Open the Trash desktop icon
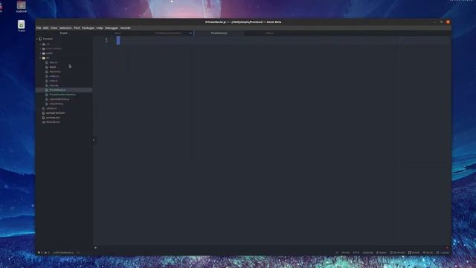The height and width of the screenshot is (268, 476). pos(22,26)
